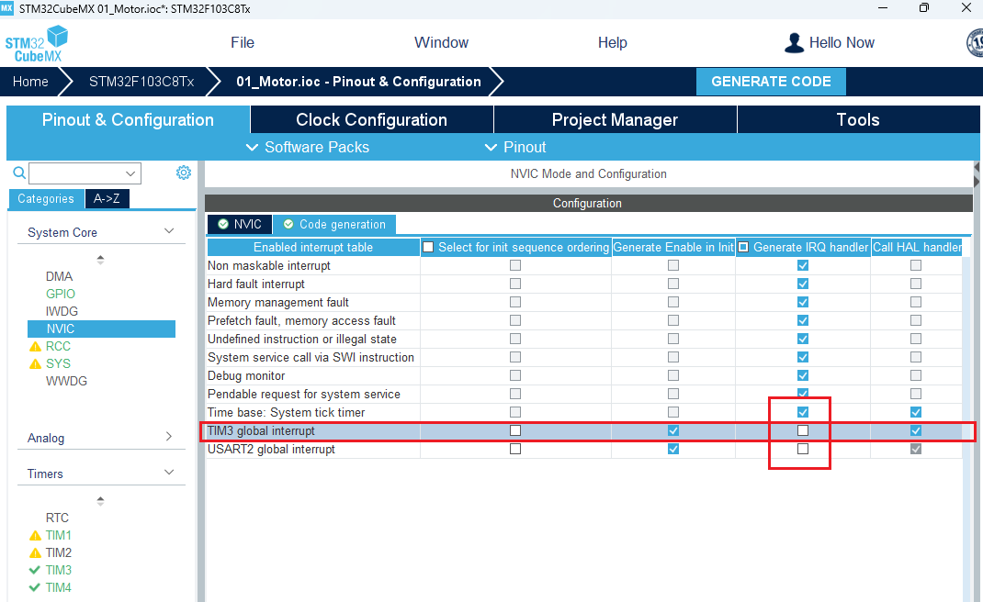Open the File menu
The height and width of the screenshot is (602, 983).
(243, 43)
